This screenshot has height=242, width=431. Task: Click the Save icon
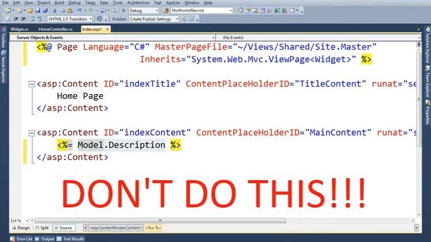tap(38, 11)
